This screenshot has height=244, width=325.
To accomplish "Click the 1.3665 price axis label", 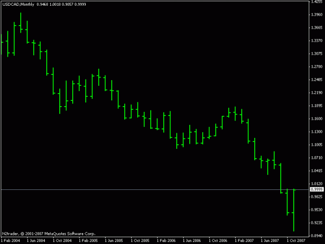I will 317,28.
